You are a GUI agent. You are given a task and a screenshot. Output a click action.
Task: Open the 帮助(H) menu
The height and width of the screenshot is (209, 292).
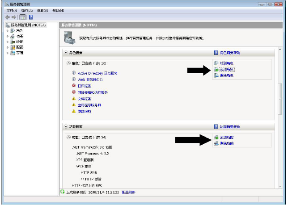[58, 11]
